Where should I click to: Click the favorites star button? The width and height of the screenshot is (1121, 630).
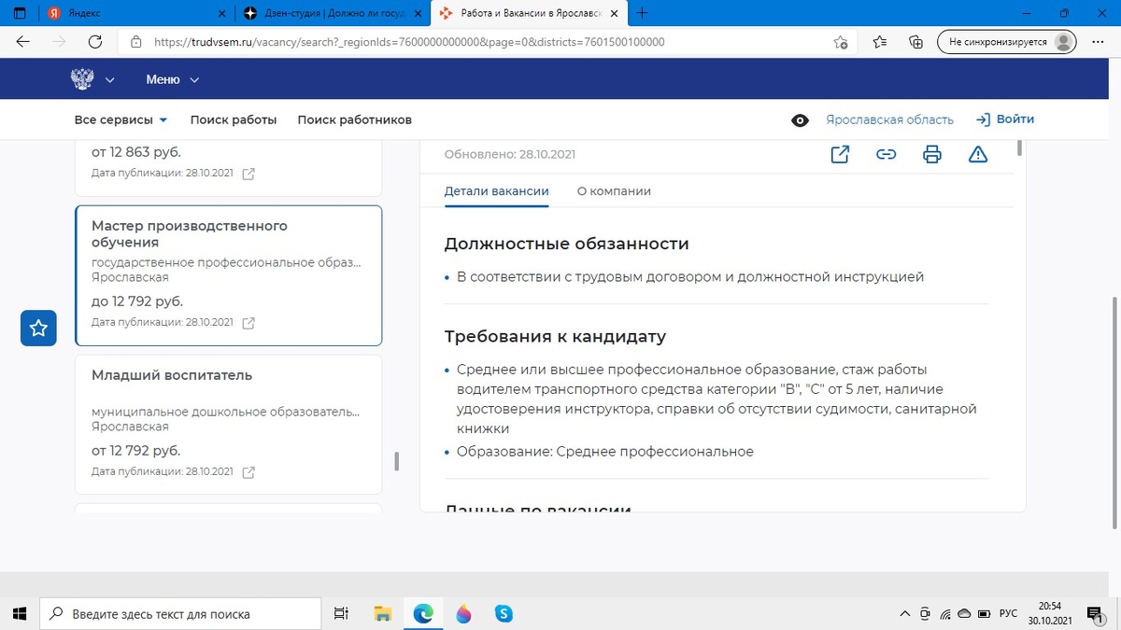(38, 328)
